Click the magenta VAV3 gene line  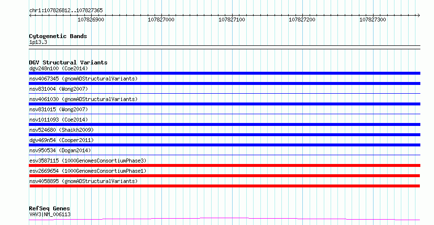[x=224, y=219]
